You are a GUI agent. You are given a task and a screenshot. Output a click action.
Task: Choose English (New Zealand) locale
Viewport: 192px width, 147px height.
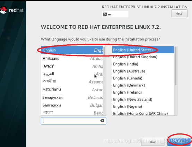(x=143, y=100)
